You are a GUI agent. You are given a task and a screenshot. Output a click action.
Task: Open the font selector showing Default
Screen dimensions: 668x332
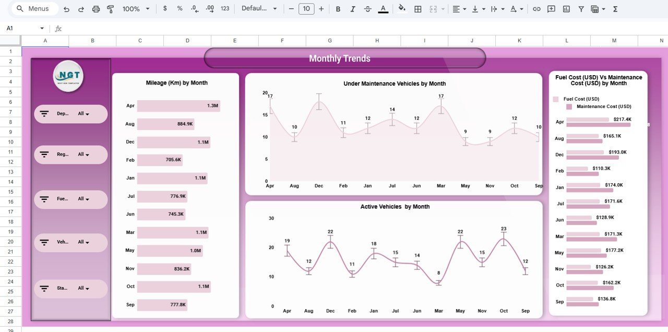(x=259, y=9)
